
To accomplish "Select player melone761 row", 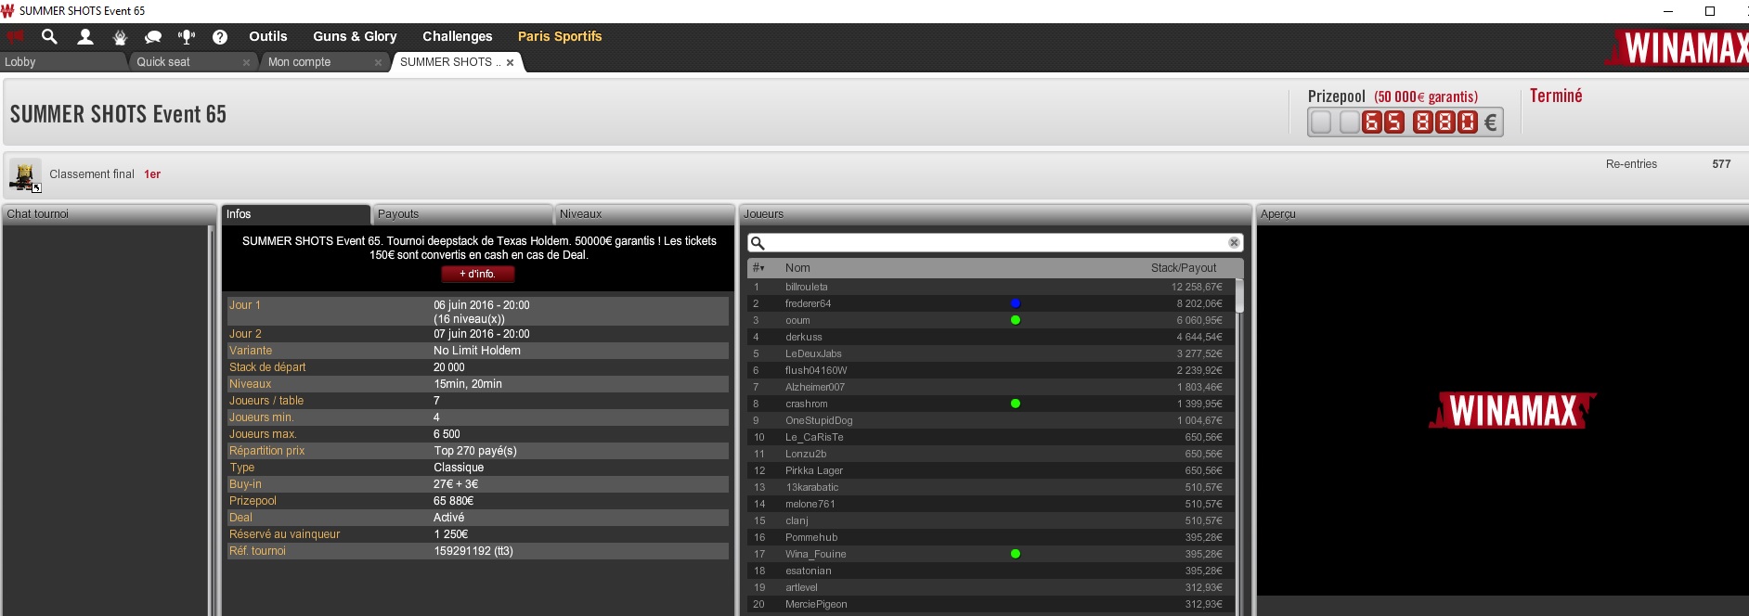I will tap(991, 504).
